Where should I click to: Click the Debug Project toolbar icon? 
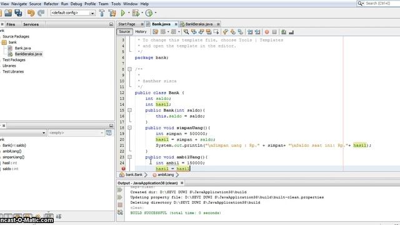[x=136, y=12]
